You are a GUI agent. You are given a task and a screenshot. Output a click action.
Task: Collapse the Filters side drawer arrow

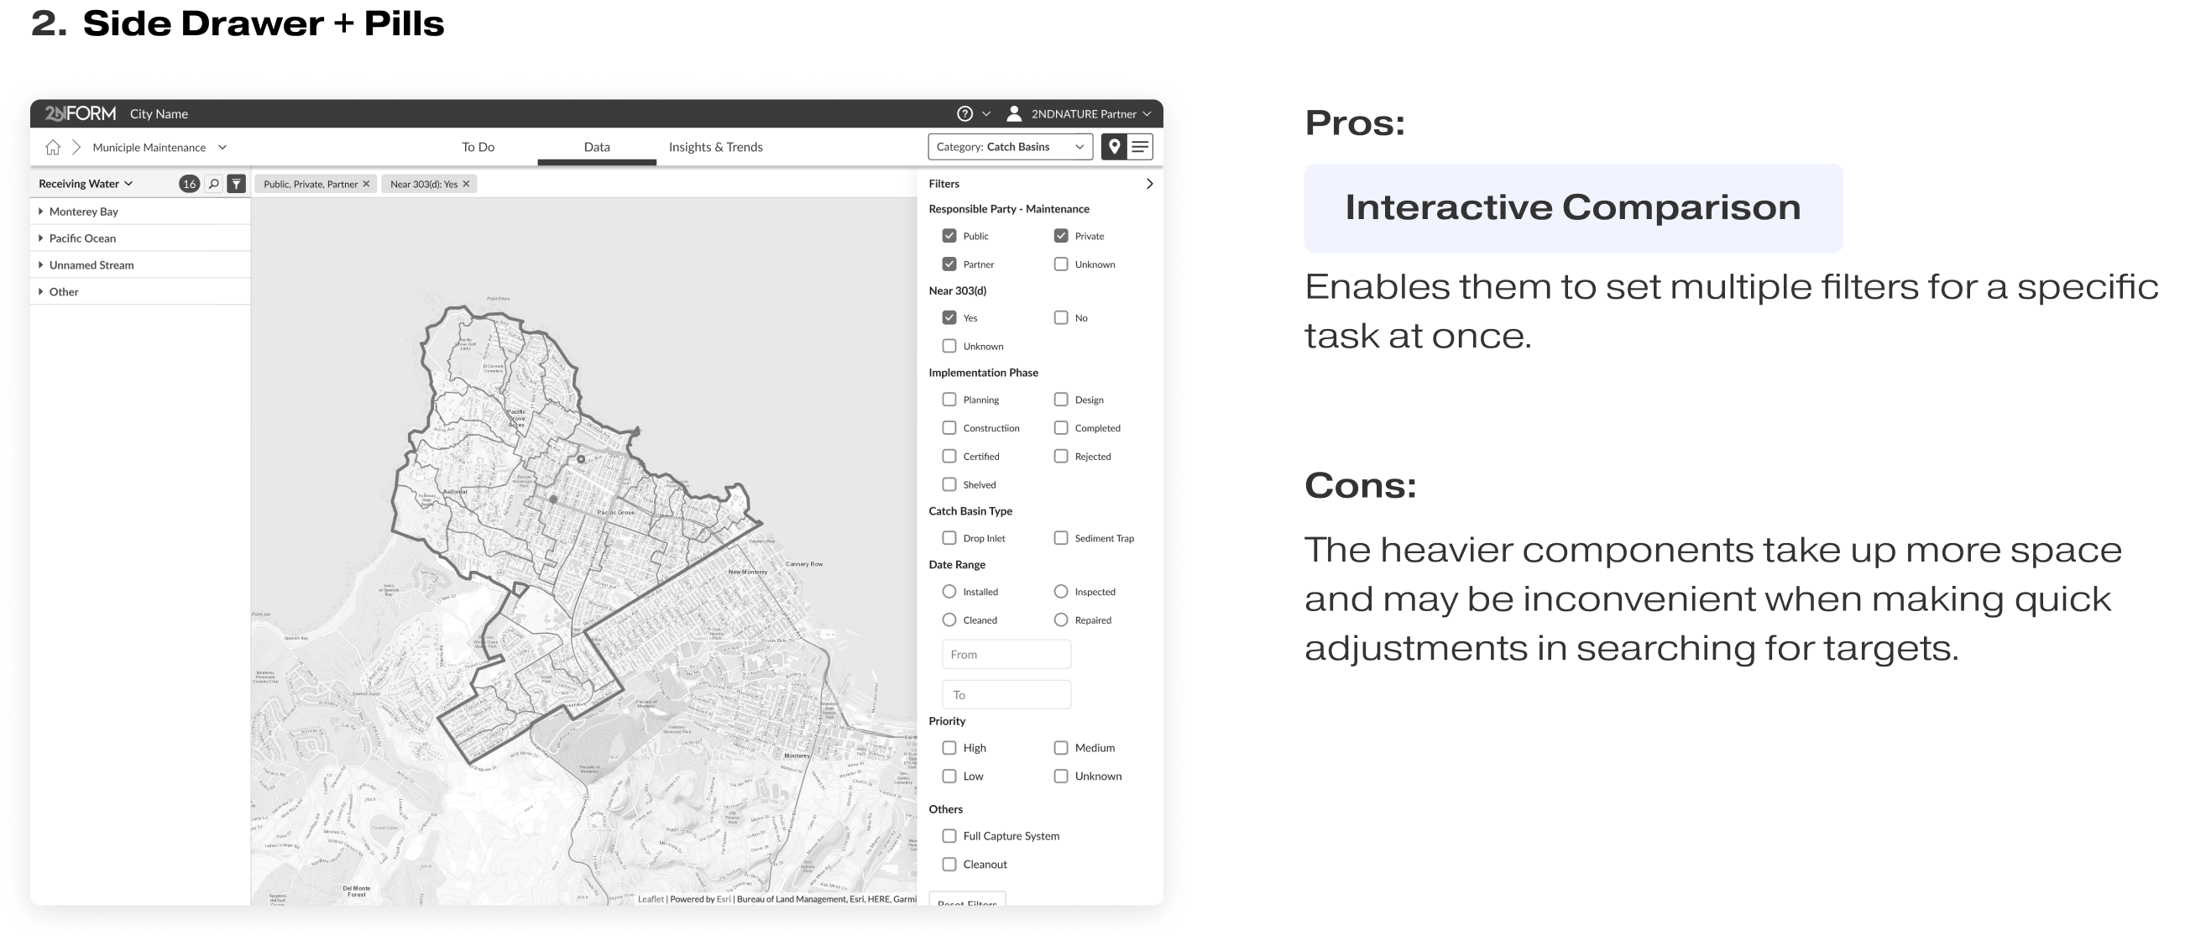1149,183
